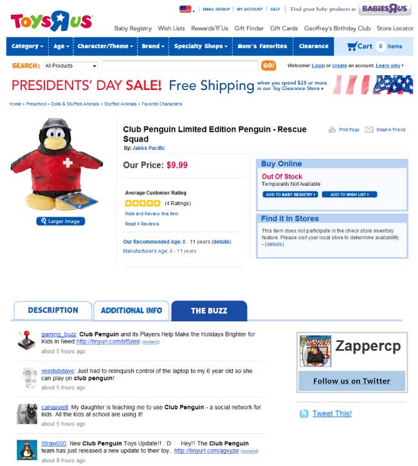This screenshot has height=466, width=418.
Task: Expand the Character/Theme menu
Action: [x=105, y=46]
